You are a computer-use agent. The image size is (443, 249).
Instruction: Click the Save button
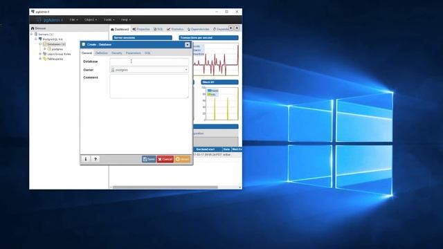click(149, 159)
